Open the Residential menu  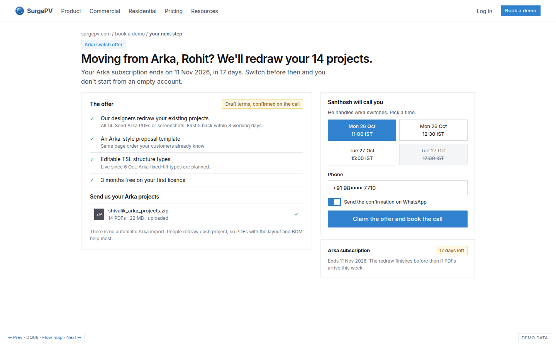(142, 11)
